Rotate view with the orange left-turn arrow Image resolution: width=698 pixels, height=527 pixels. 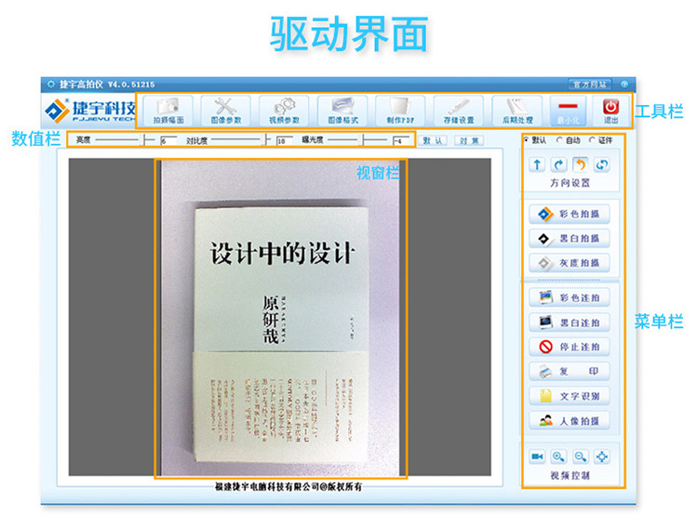580,165
